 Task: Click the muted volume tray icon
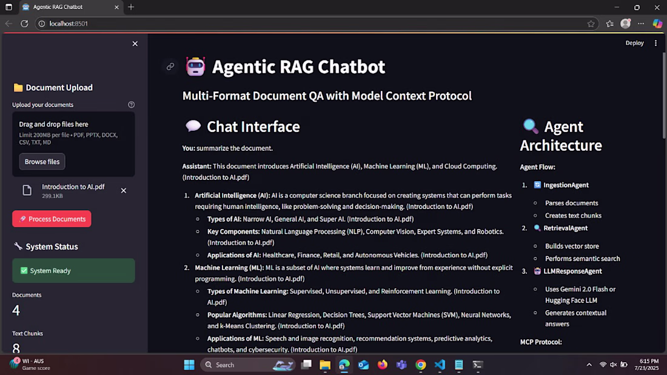click(x=614, y=365)
